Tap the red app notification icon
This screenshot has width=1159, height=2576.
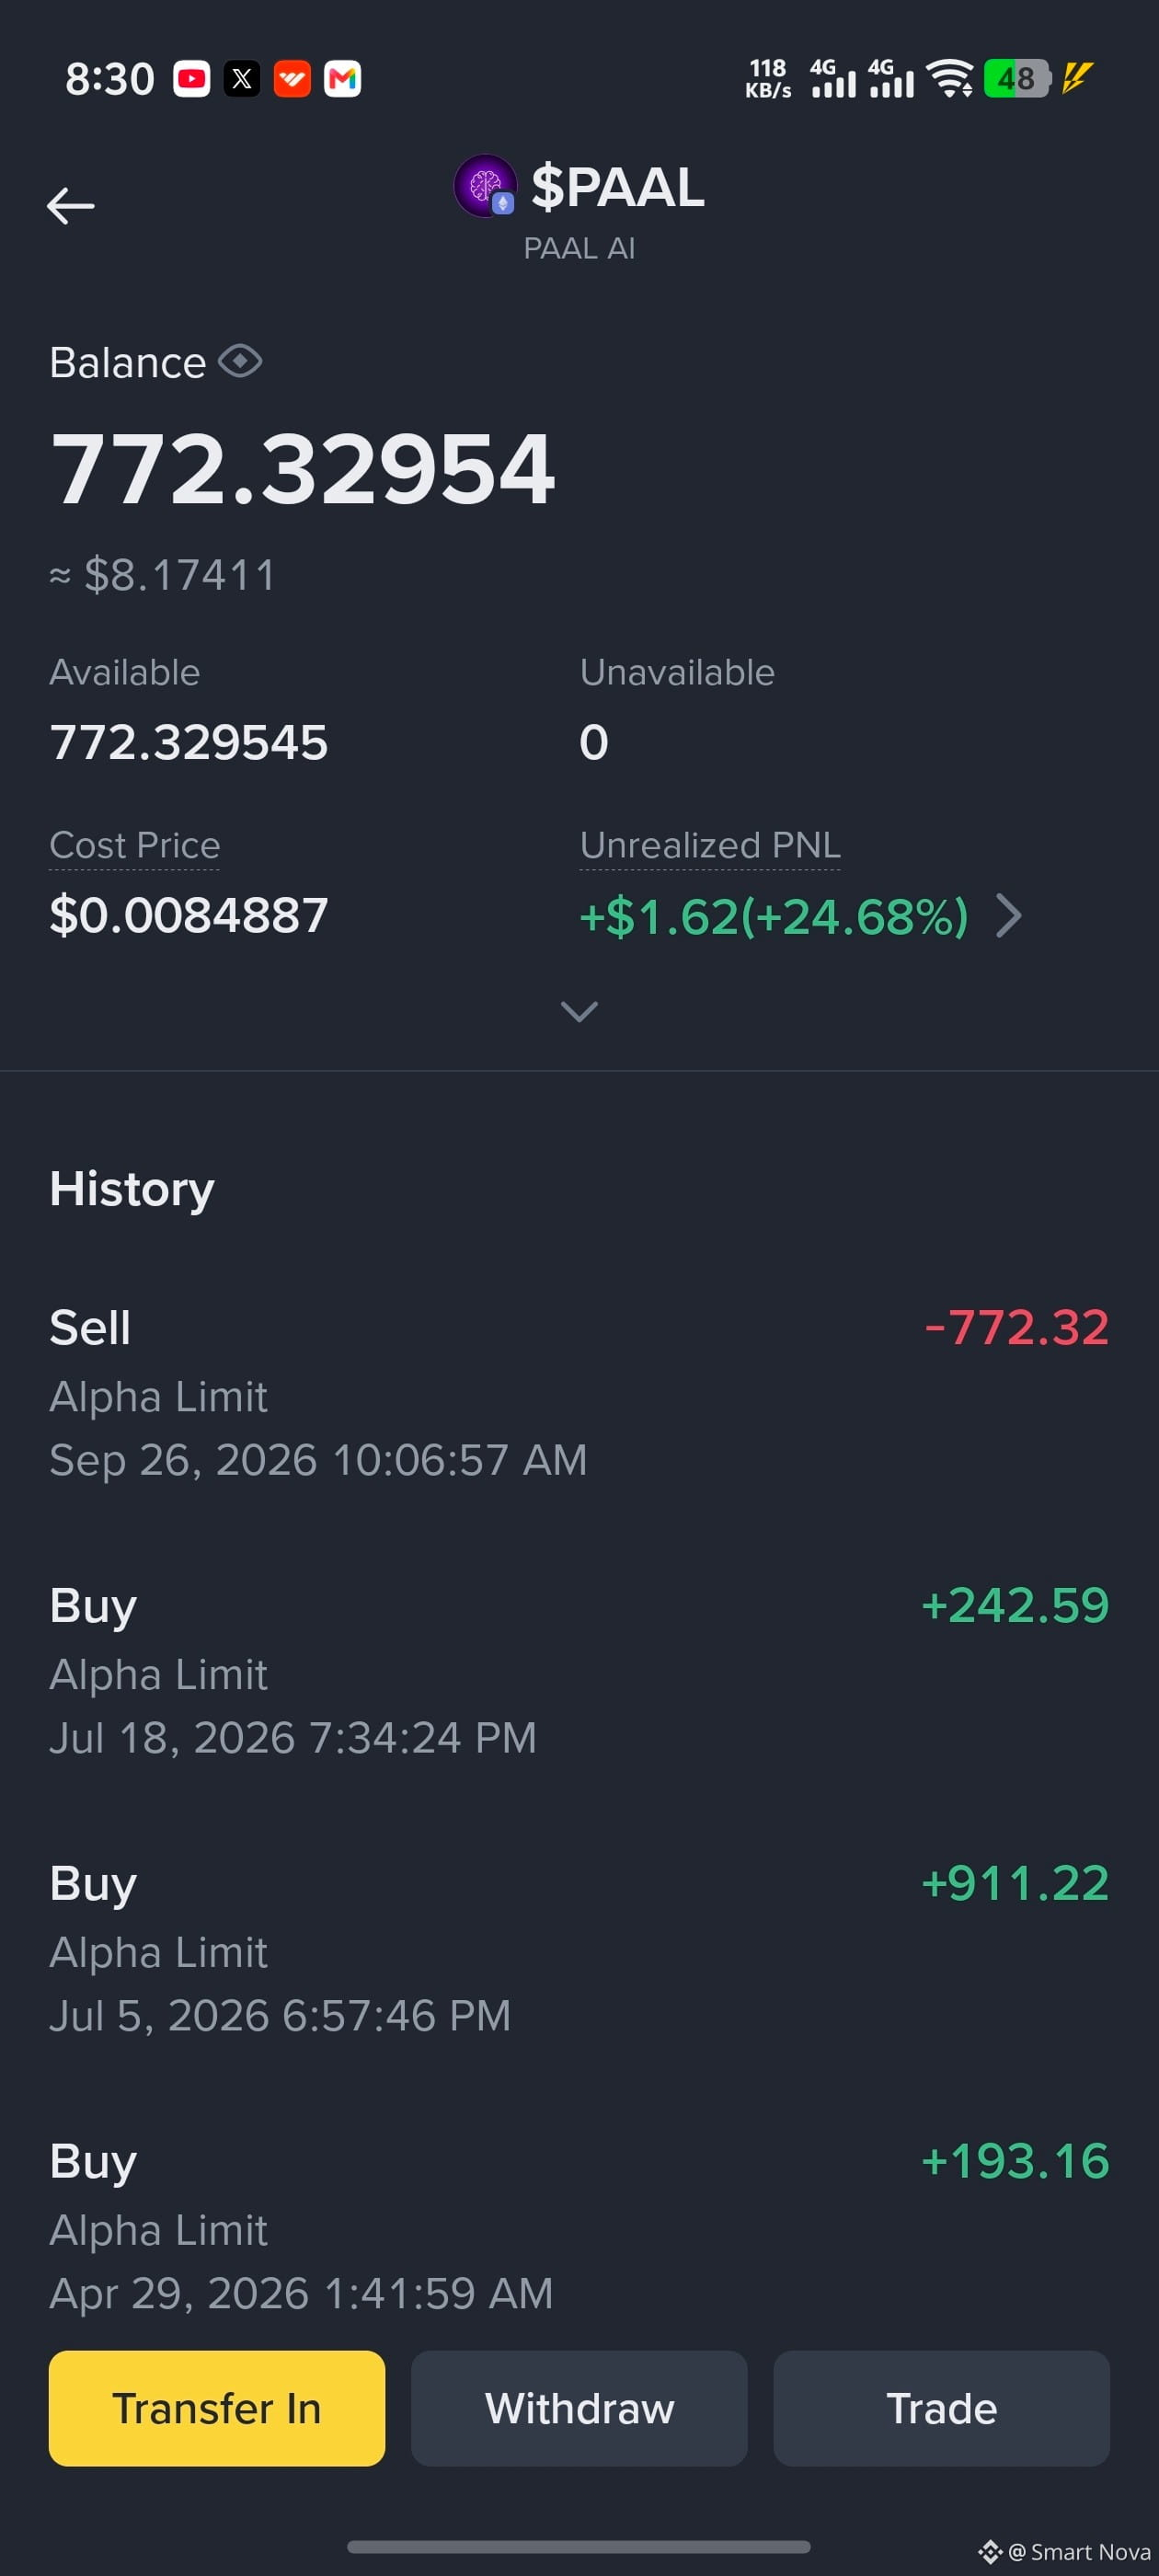pyautogui.click(x=292, y=79)
